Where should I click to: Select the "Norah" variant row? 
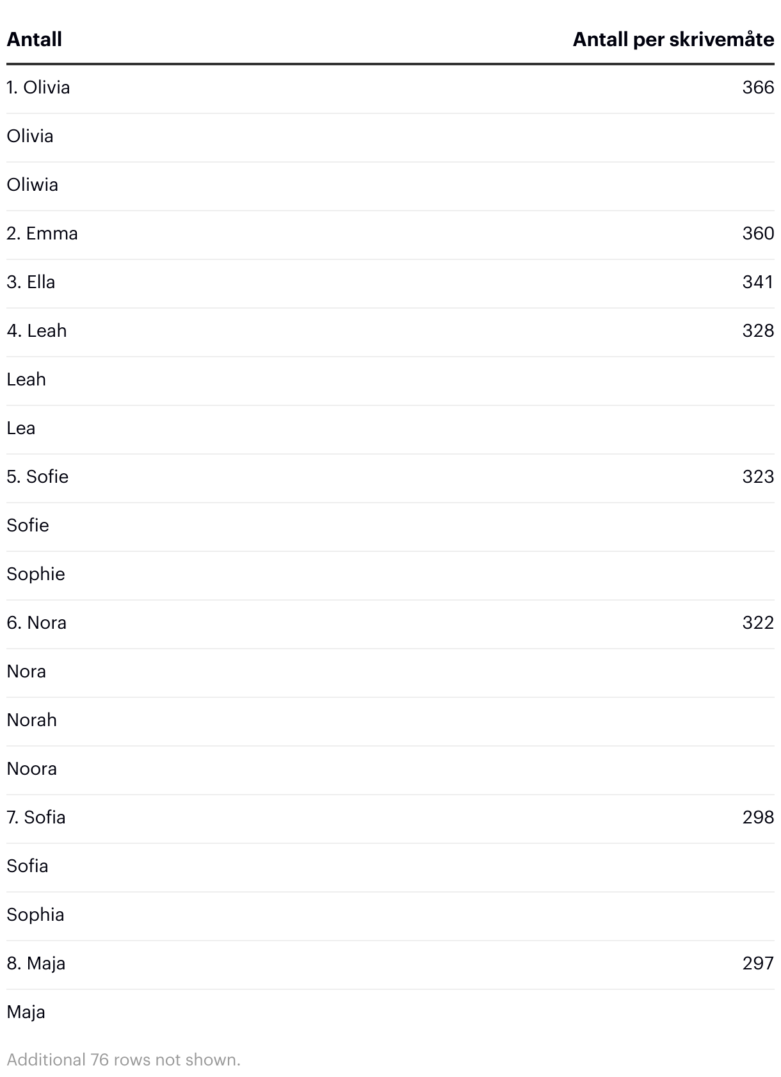(32, 720)
